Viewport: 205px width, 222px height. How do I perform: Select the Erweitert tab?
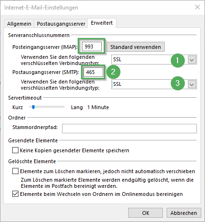pos(102,23)
